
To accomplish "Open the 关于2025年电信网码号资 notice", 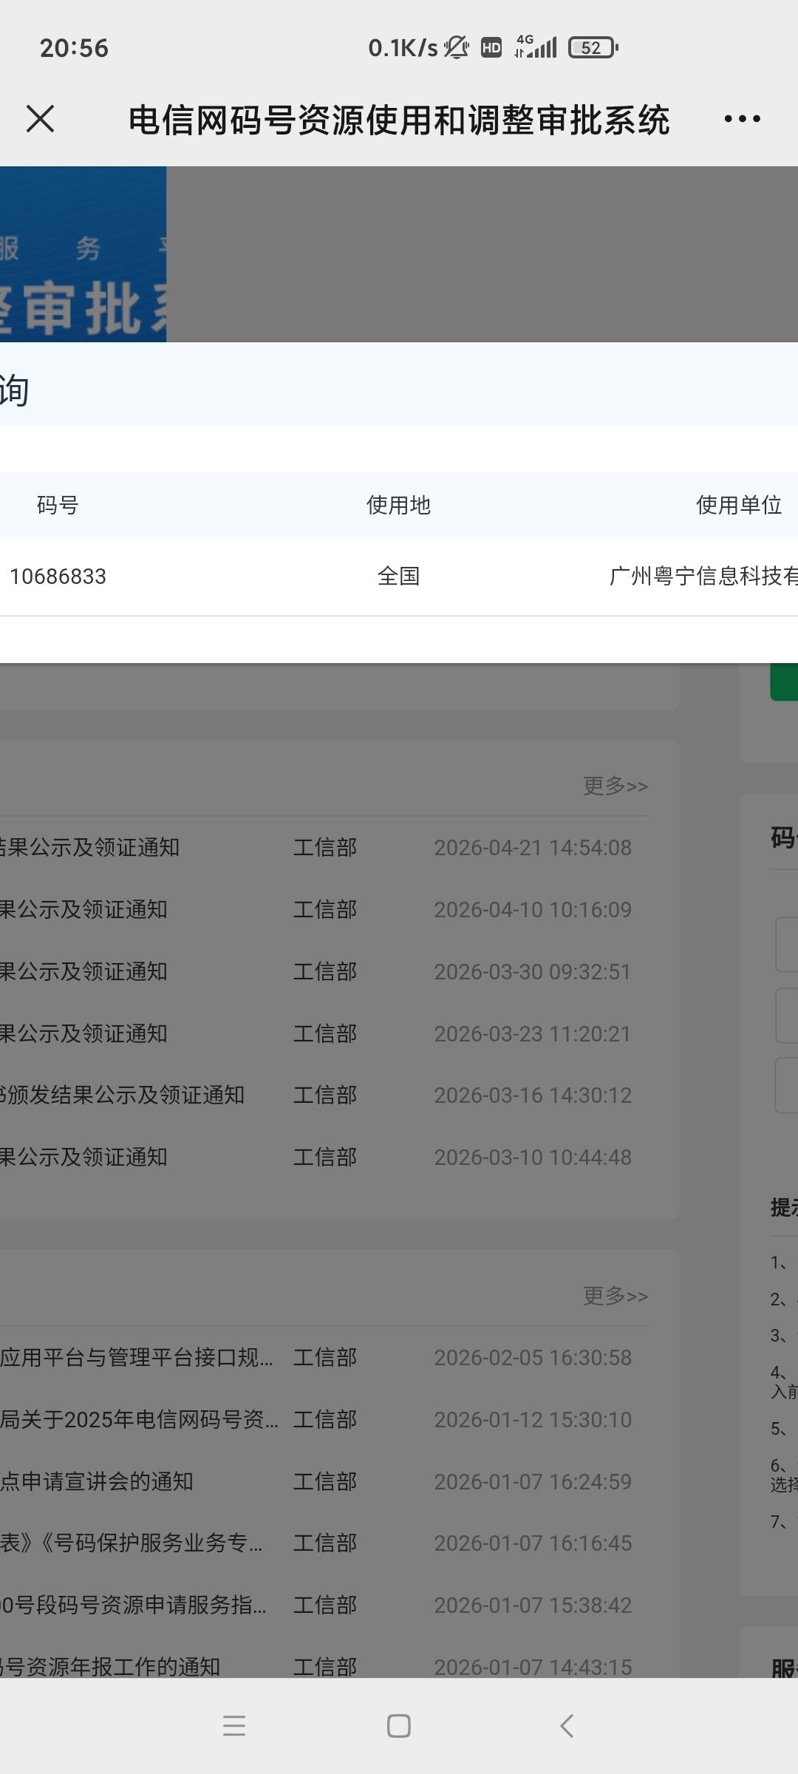I will click(139, 1420).
